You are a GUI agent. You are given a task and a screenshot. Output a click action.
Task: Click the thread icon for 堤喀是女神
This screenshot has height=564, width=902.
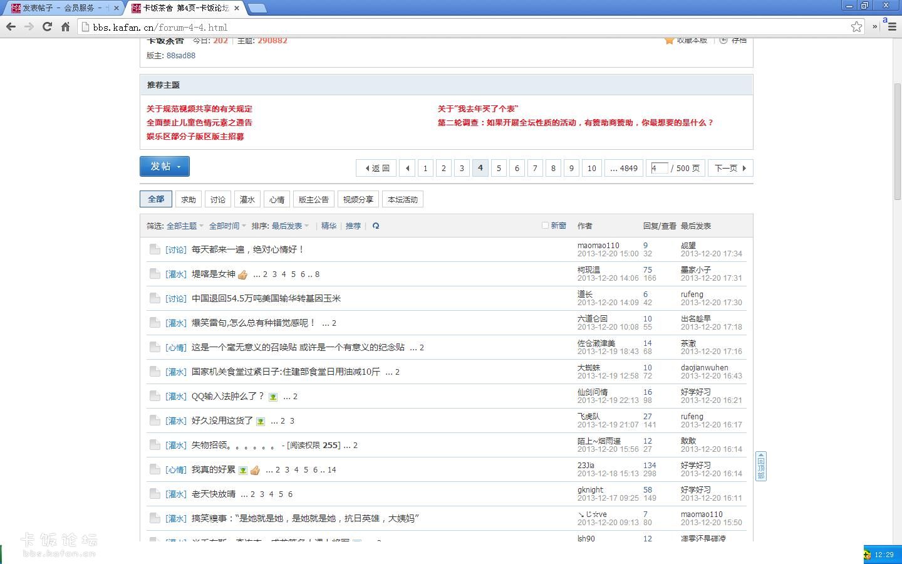click(155, 273)
